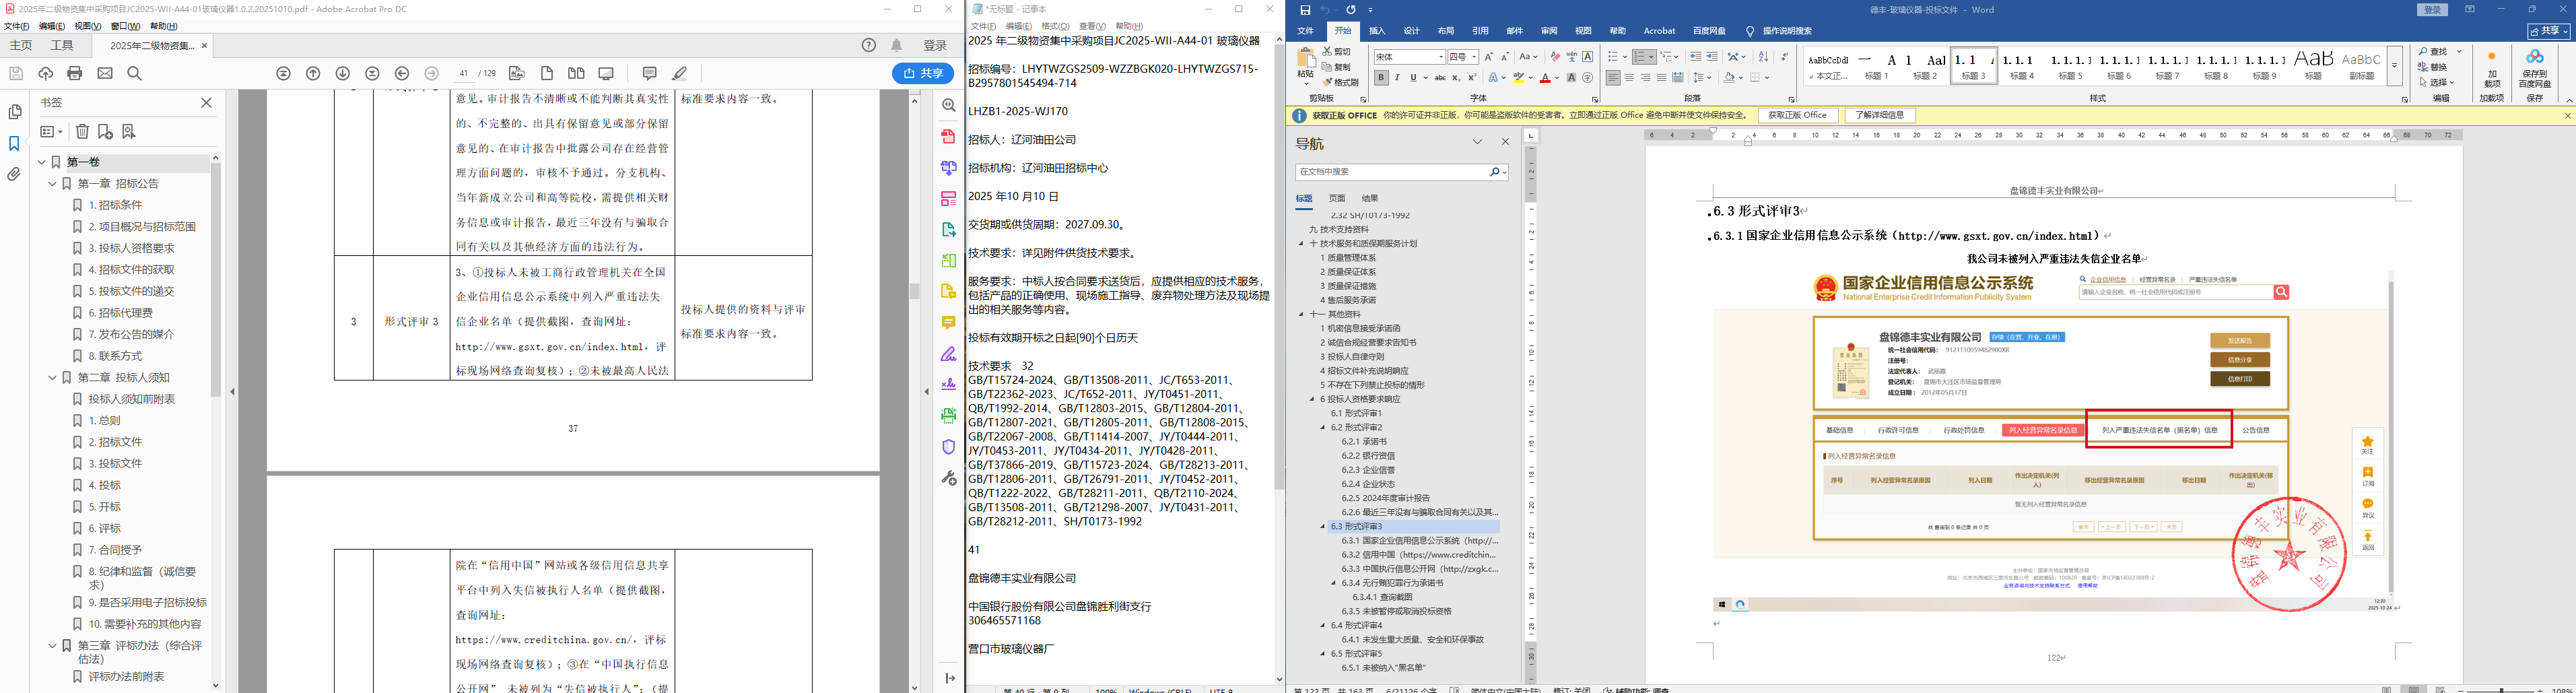Collapse 6.2 形式评审2 in Word navigation

(x=1323, y=427)
